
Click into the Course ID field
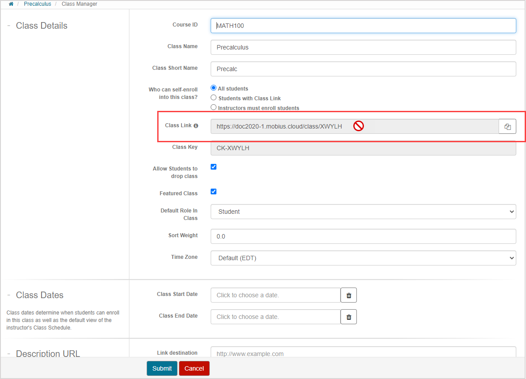(x=363, y=26)
